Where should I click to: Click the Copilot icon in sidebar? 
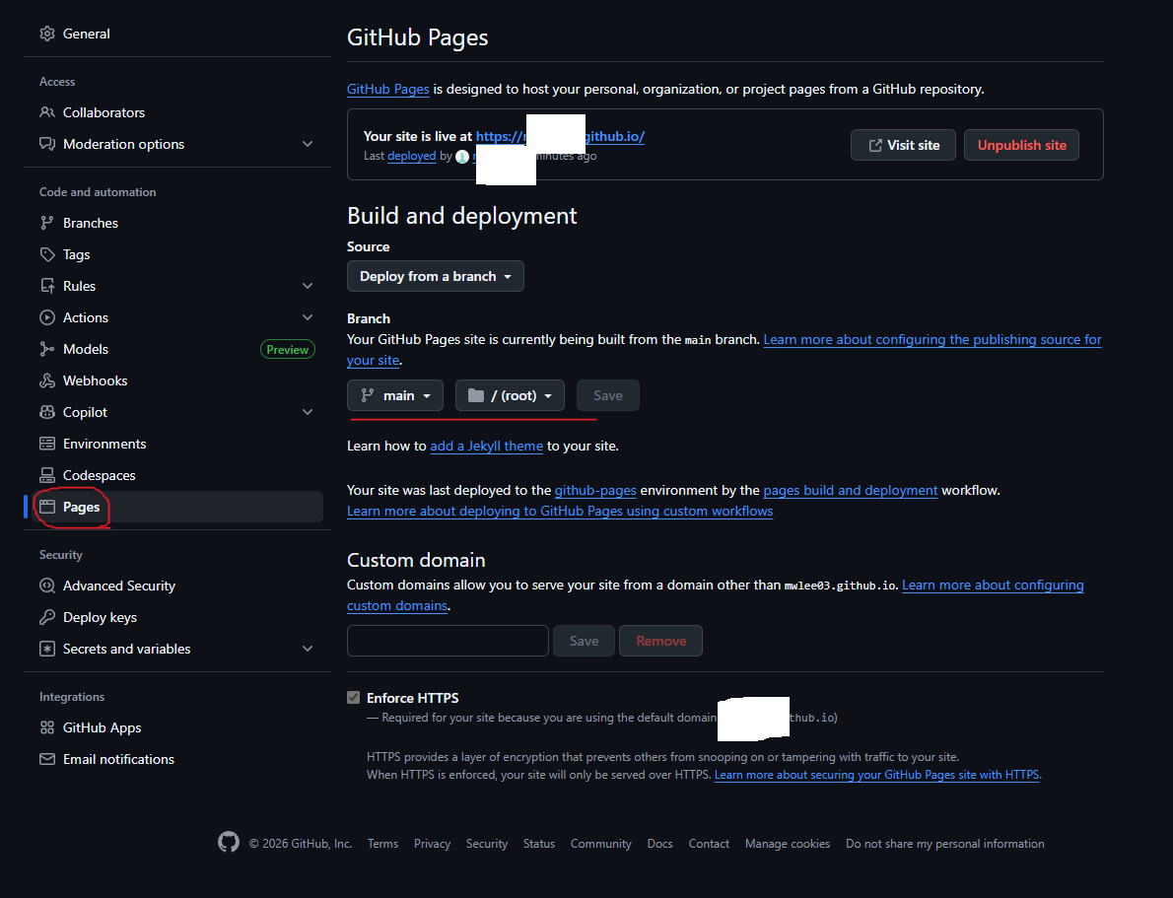tap(47, 412)
